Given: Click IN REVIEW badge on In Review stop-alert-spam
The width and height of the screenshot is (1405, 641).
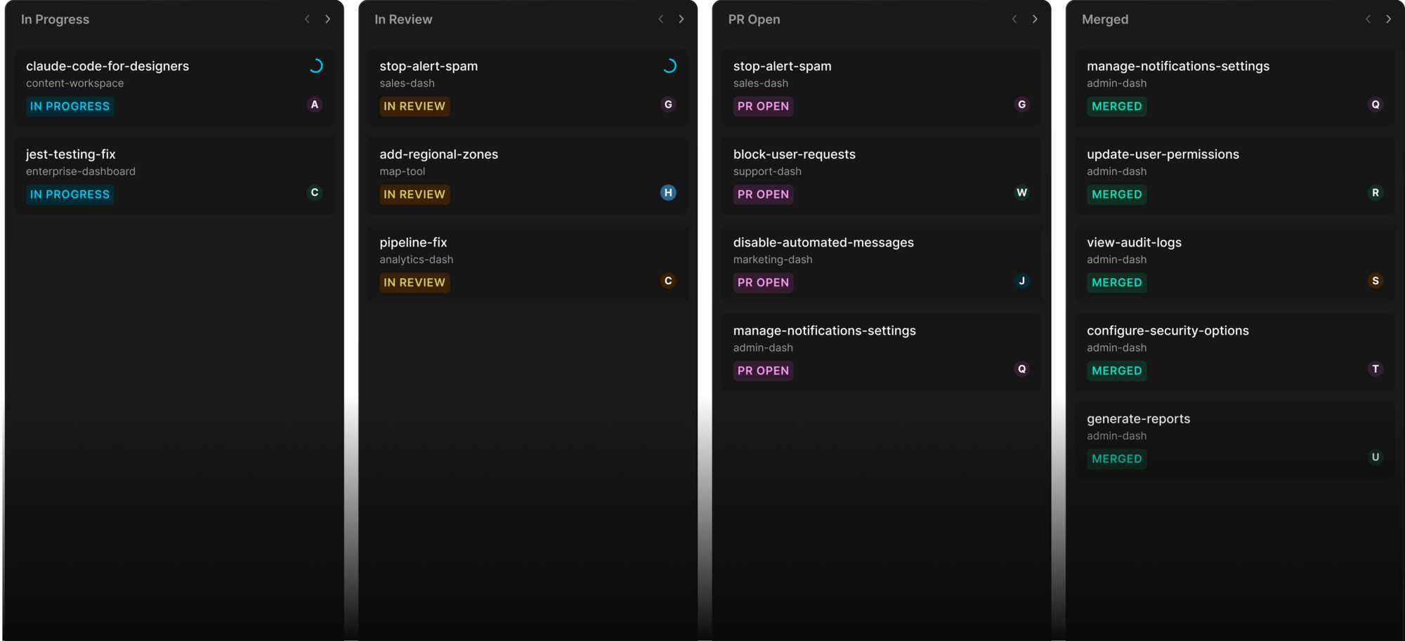Looking at the screenshot, I should [414, 106].
